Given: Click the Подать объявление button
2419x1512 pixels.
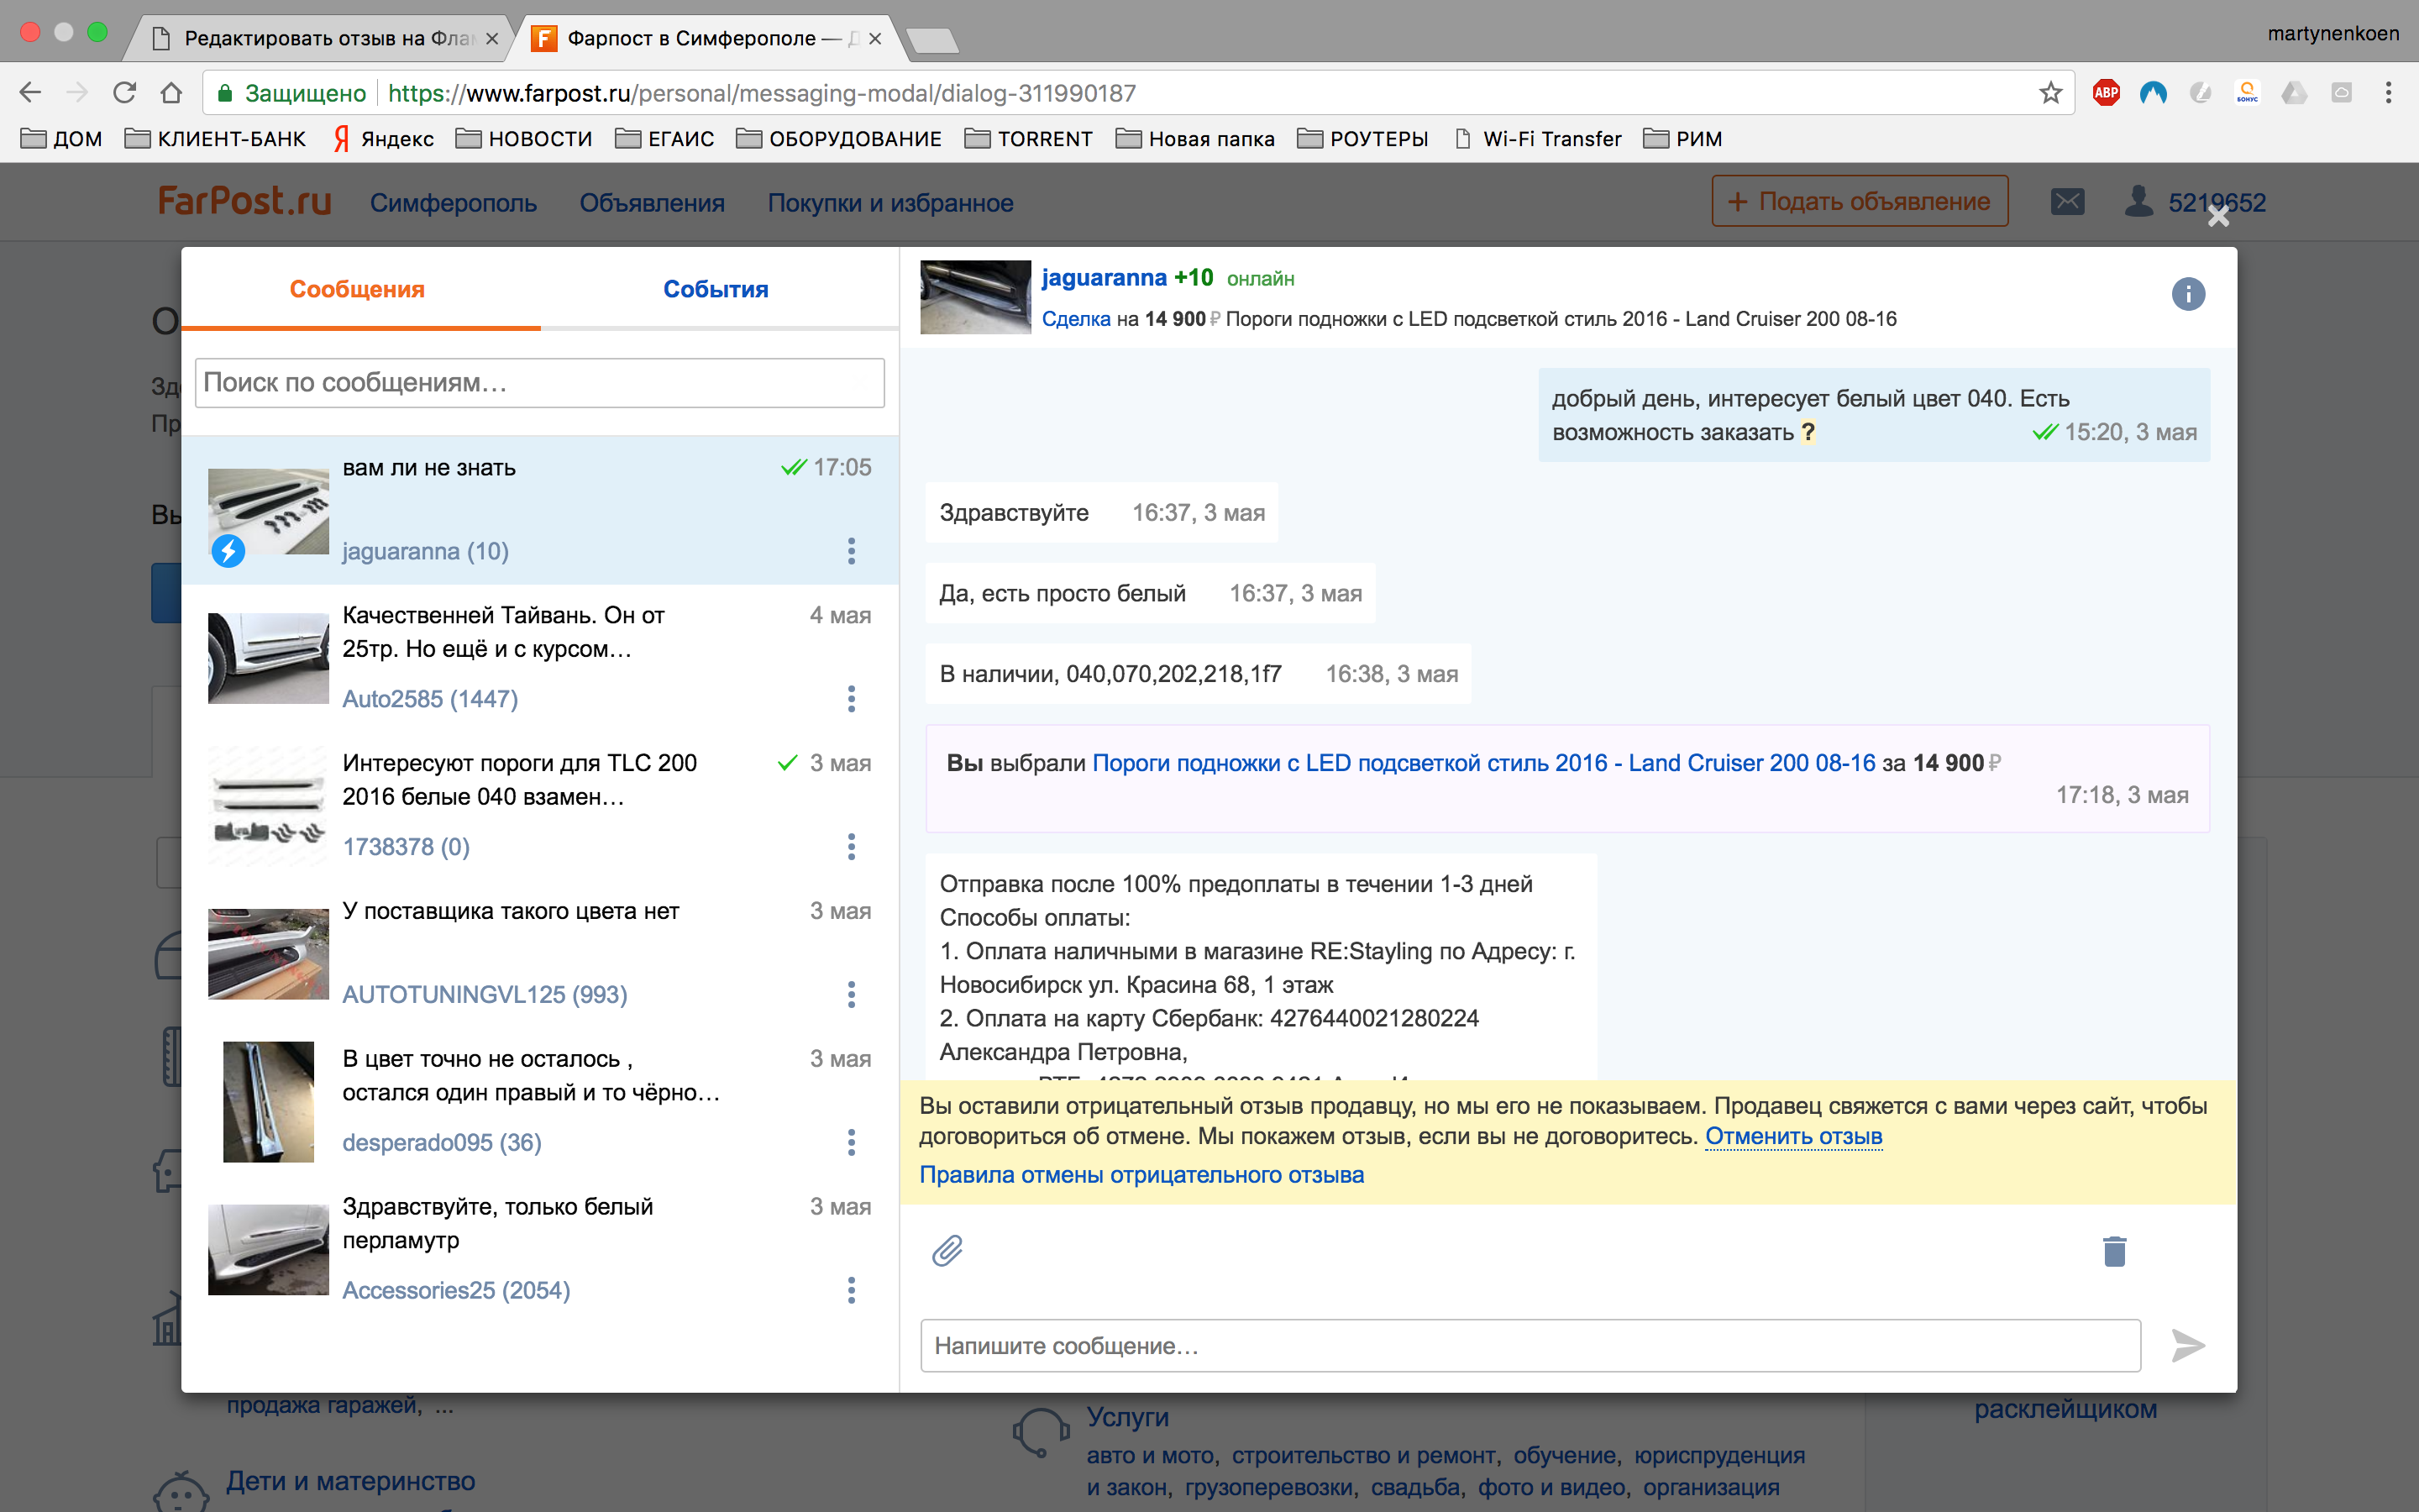Looking at the screenshot, I should point(1860,201).
